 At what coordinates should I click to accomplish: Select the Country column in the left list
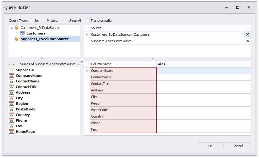[x=23, y=115]
